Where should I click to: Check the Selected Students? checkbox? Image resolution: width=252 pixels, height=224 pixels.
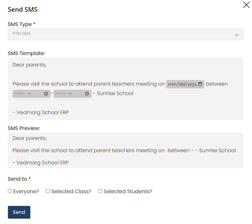pyautogui.click(x=100, y=191)
